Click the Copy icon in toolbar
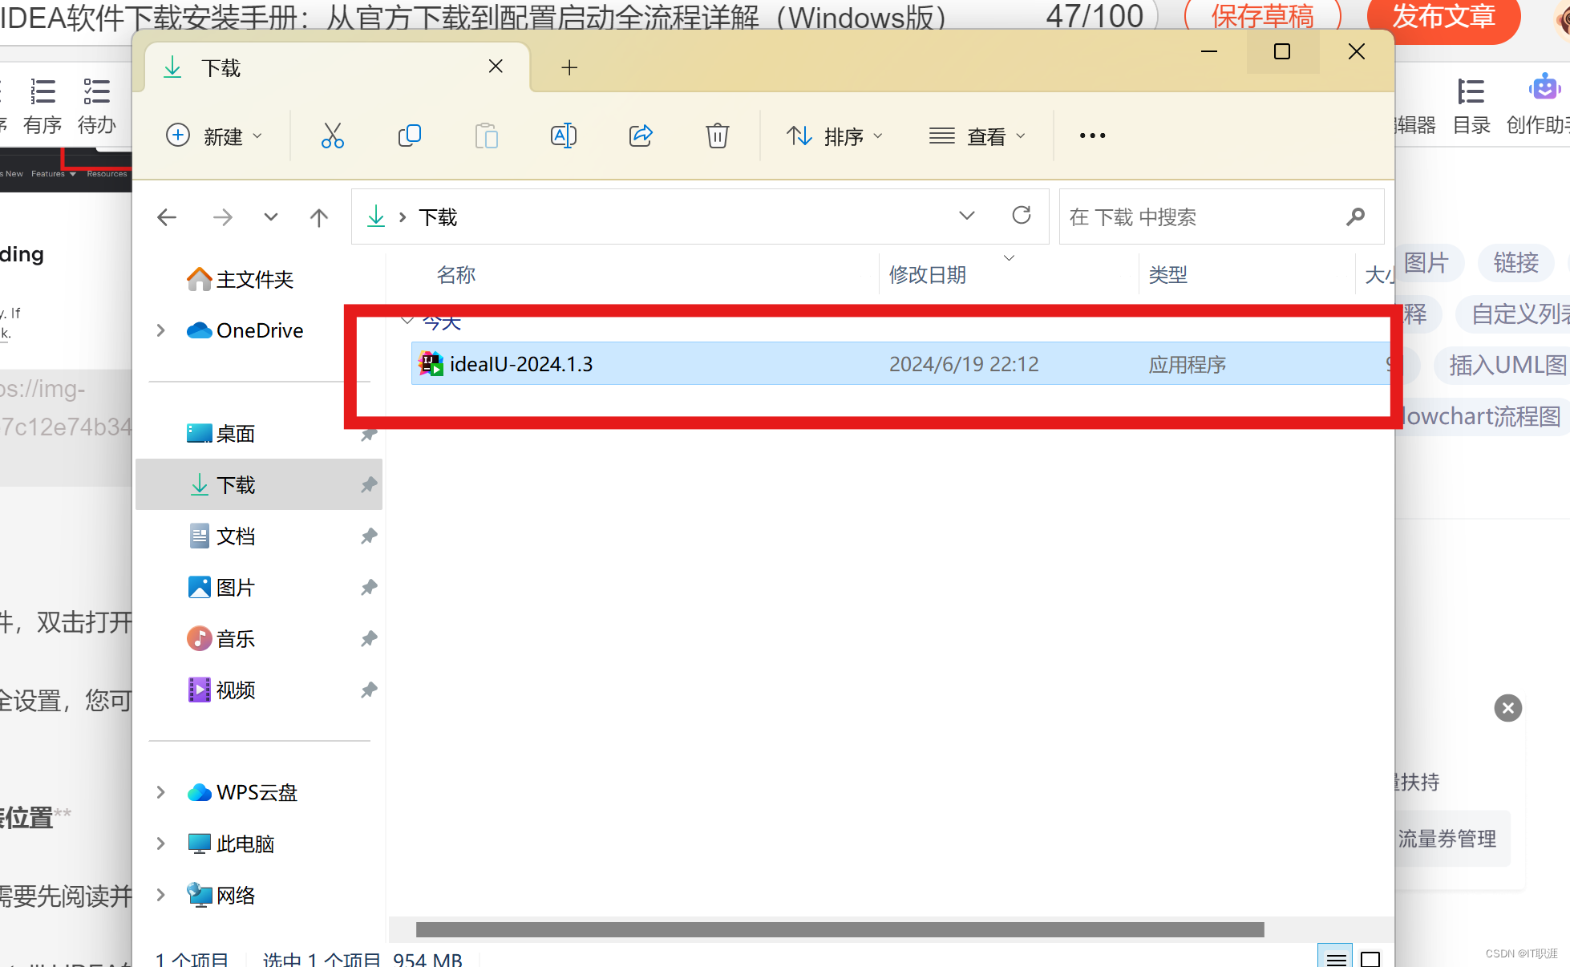1570x967 pixels. coord(409,136)
